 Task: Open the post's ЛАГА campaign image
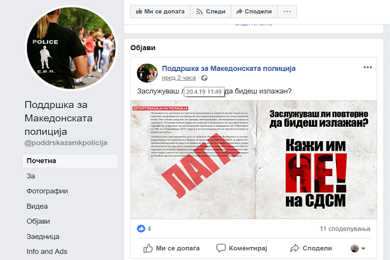253,159
